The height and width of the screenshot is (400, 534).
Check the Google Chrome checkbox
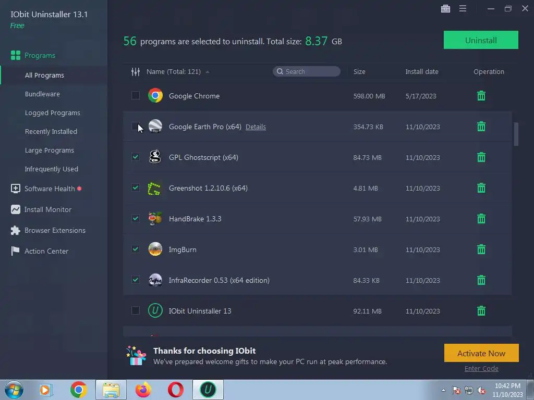(x=136, y=96)
